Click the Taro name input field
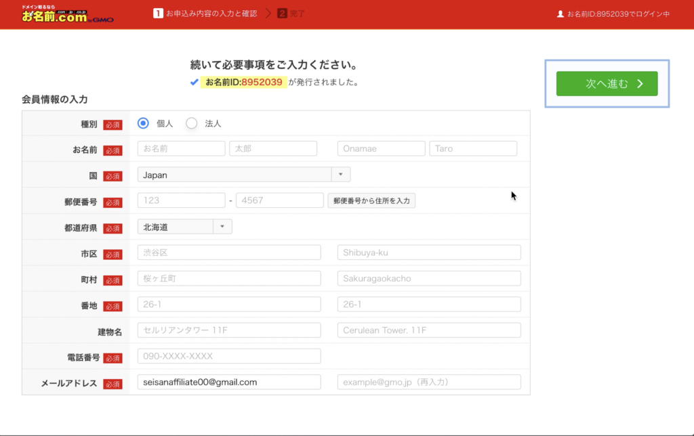Image resolution: width=694 pixels, height=436 pixels. pyautogui.click(x=473, y=148)
